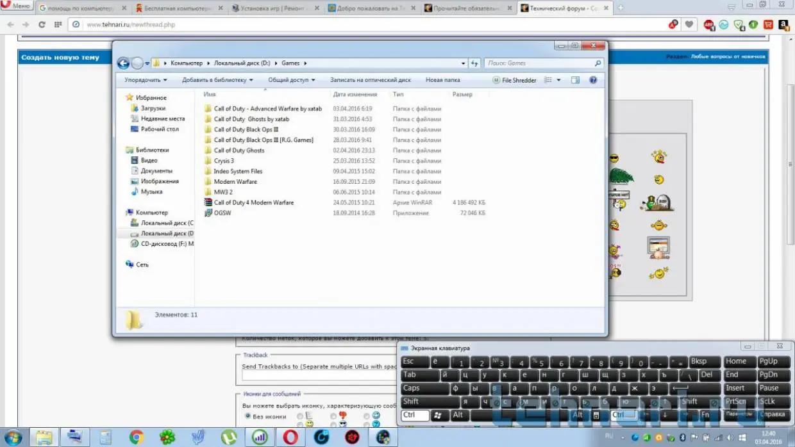Open Opera browser from taskbar
This screenshot has height=447, width=795.
point(290,437)
